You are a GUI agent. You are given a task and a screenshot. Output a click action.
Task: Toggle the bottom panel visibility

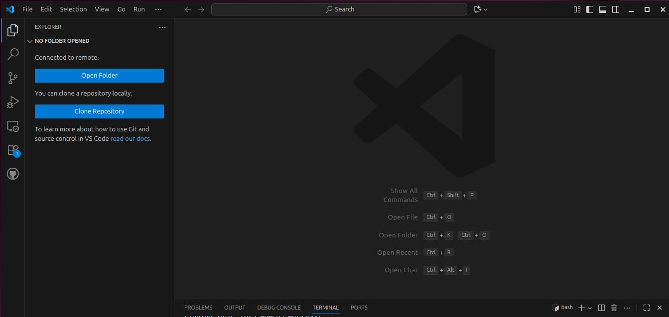tap(603, 9)
